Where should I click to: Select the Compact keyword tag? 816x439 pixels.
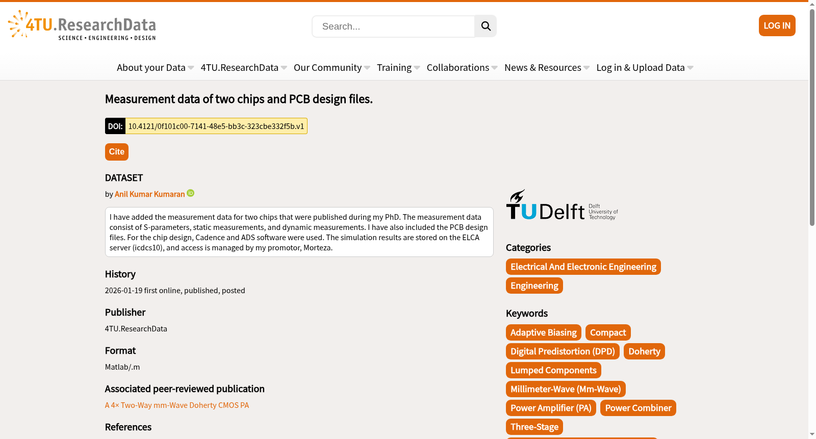pos(608,332)
